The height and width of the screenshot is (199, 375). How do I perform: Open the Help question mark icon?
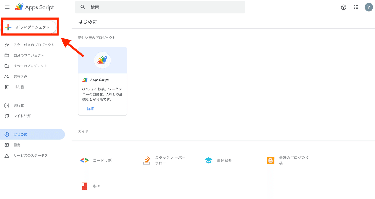tap(343, 7)
